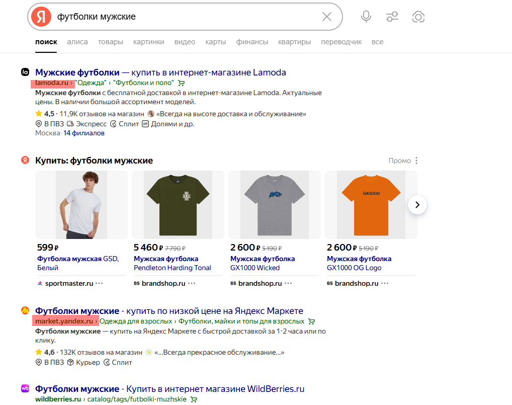Clear the search query with the X icon
The height and width of the screenshot is (405, 512).
(x=327, y=17)
